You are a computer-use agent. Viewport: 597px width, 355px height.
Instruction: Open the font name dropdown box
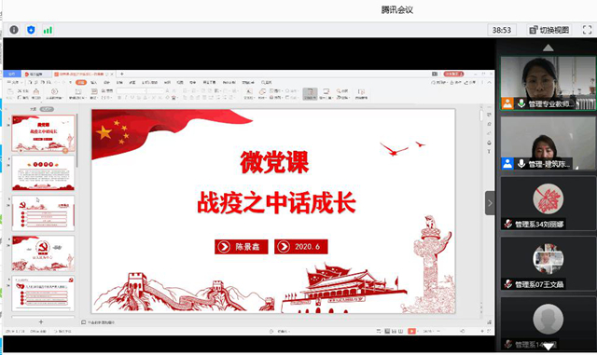(132, 91)
